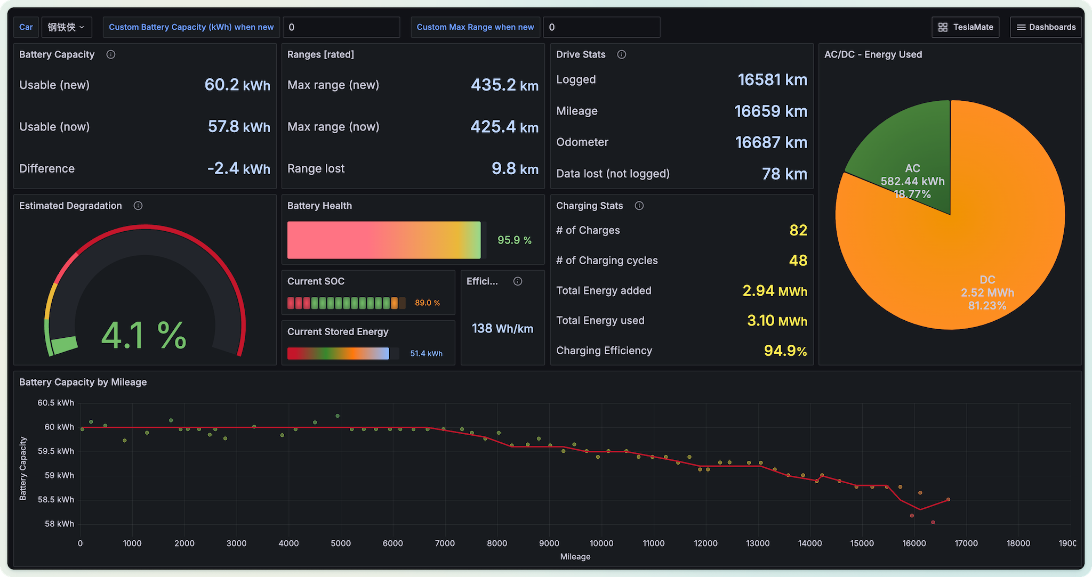Open the Battery Capacity info icon
1092x577 pixels.
[111, 54]
